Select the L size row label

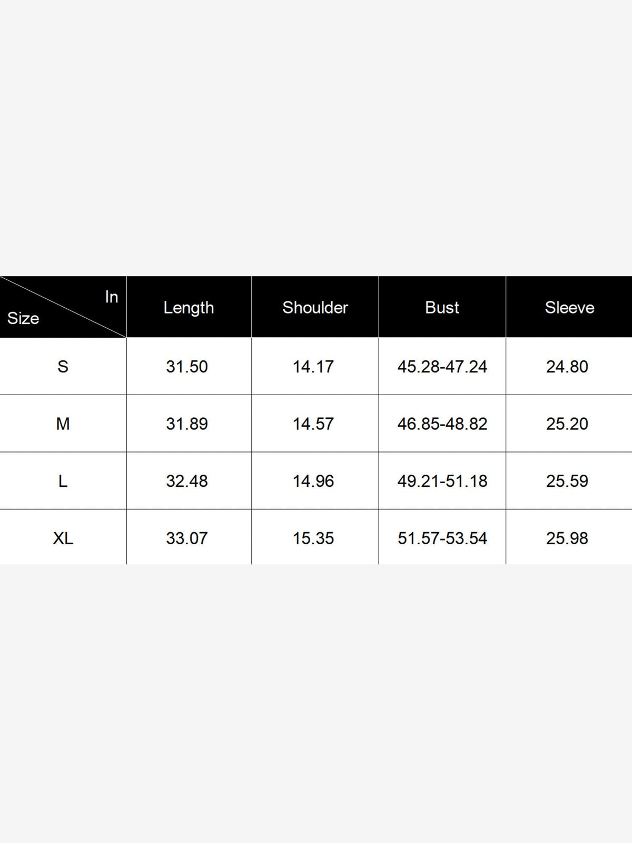point(63,481)
